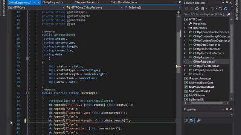Click Solution Explorer vertical scrollbar

tap(231, 59)
